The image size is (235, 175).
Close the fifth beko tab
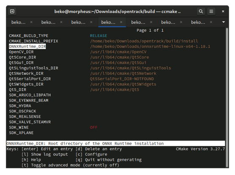tap(151, 22)
